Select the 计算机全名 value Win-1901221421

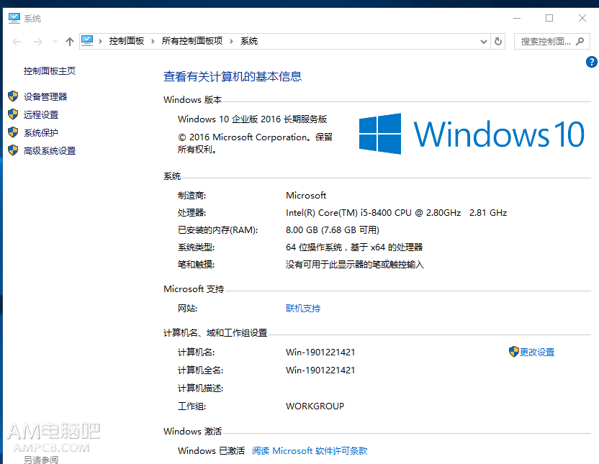pos(320,370)
